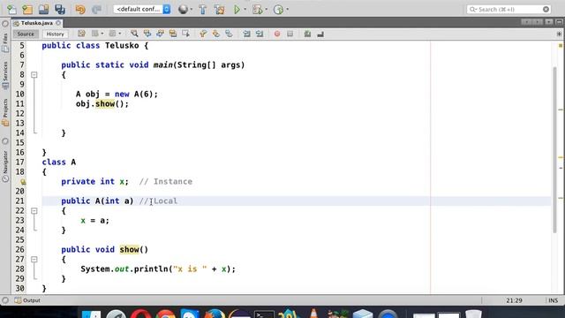Screen dimensions: 565x318
Task: Click the editor vertical scrollbar
Action: click(555, 149)
